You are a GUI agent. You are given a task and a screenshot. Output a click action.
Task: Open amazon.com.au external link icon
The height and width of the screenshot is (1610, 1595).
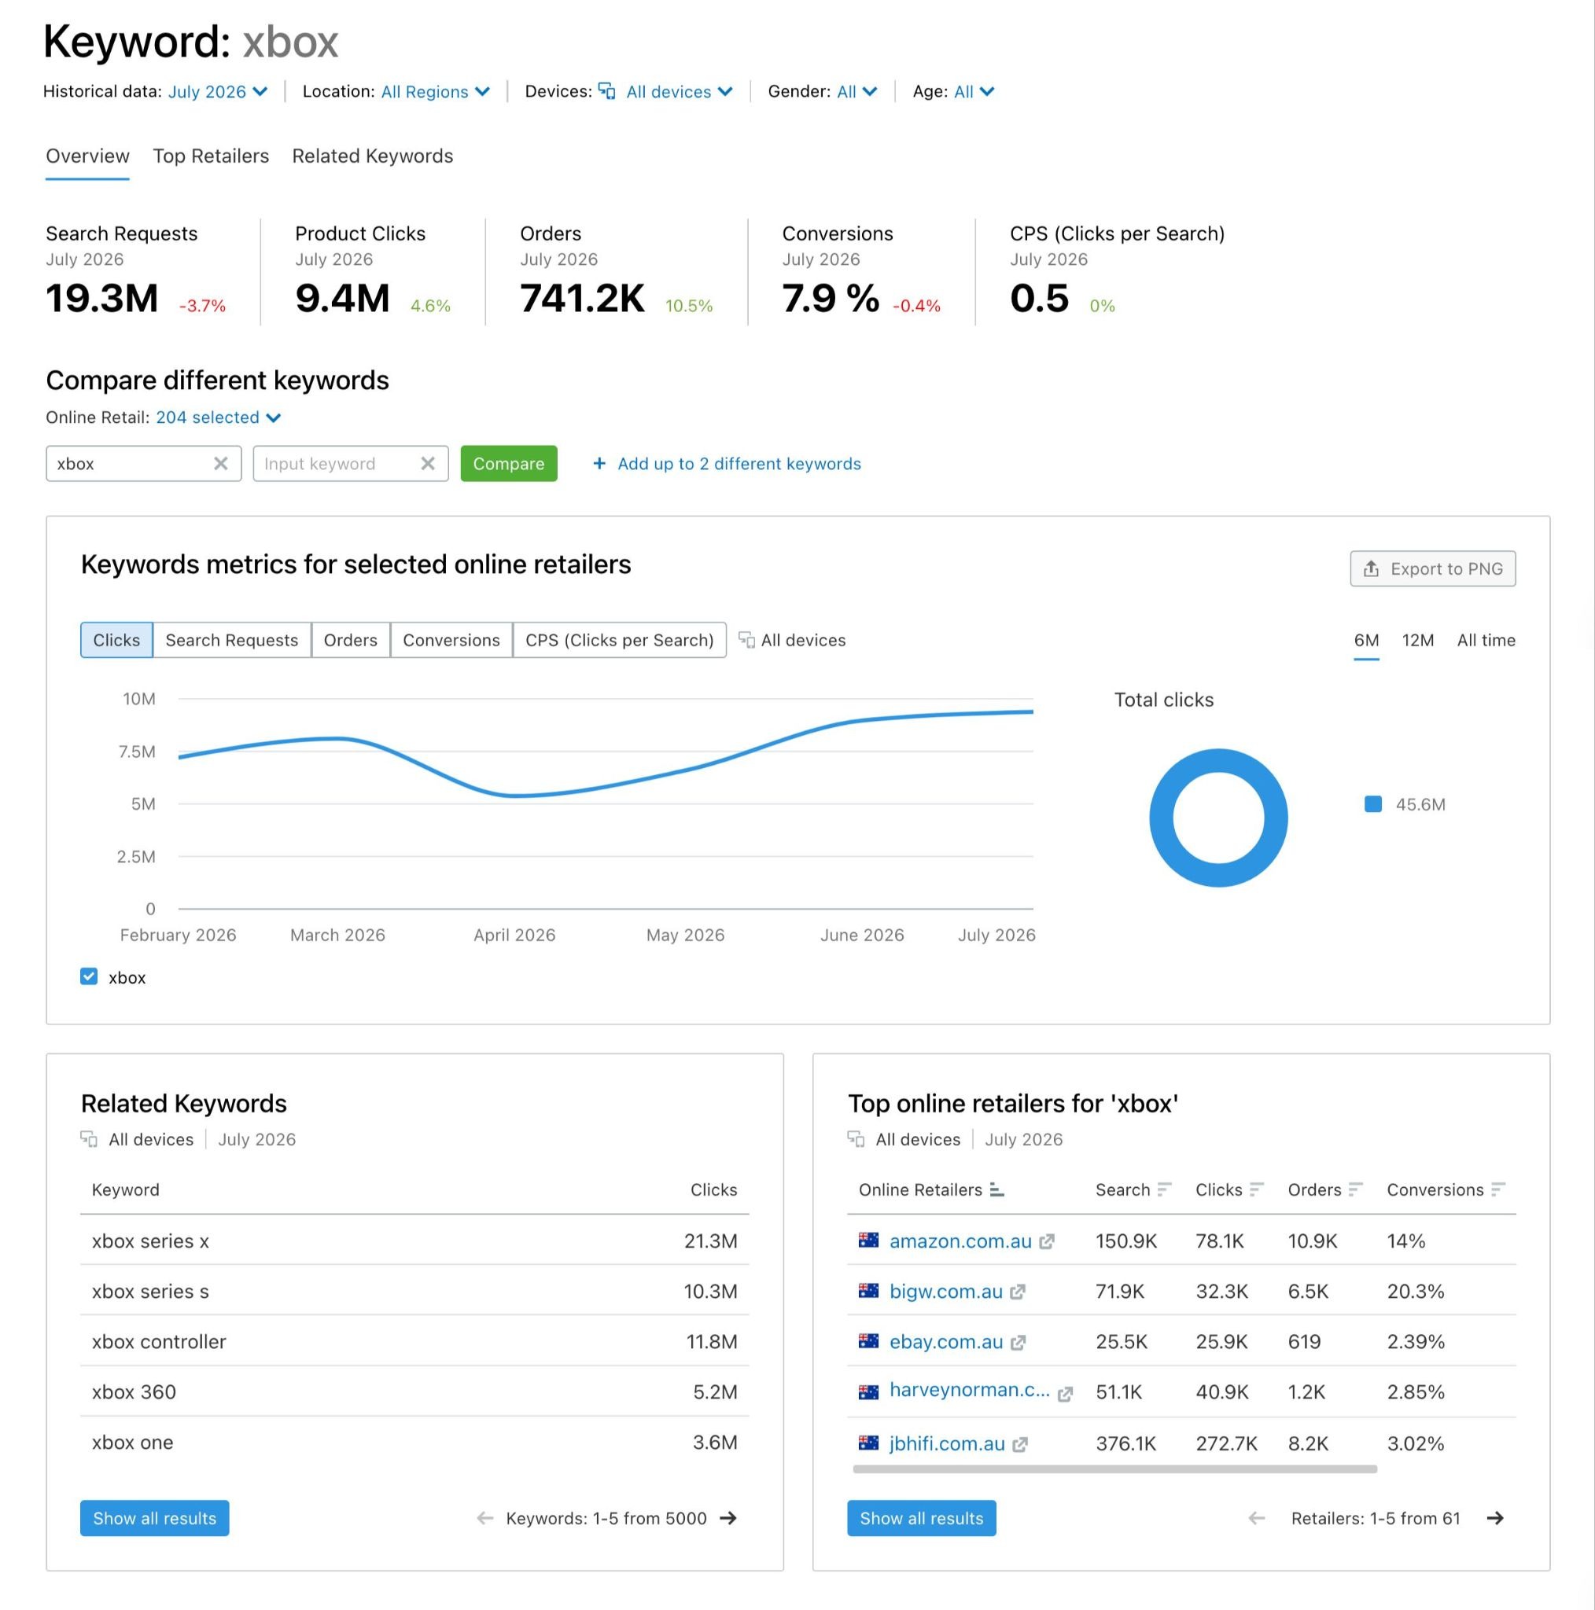point(1046,1241)
